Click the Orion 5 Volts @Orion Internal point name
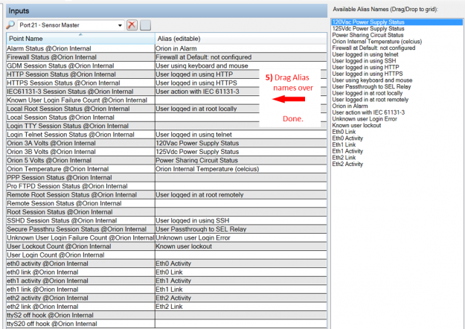Screen dimensions: 465x329 tap(49, 161)
